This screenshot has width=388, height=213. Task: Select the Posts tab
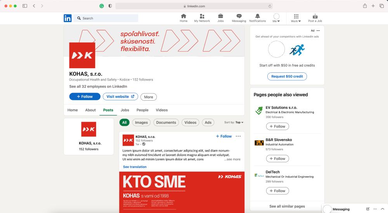[x=108, y=110]
